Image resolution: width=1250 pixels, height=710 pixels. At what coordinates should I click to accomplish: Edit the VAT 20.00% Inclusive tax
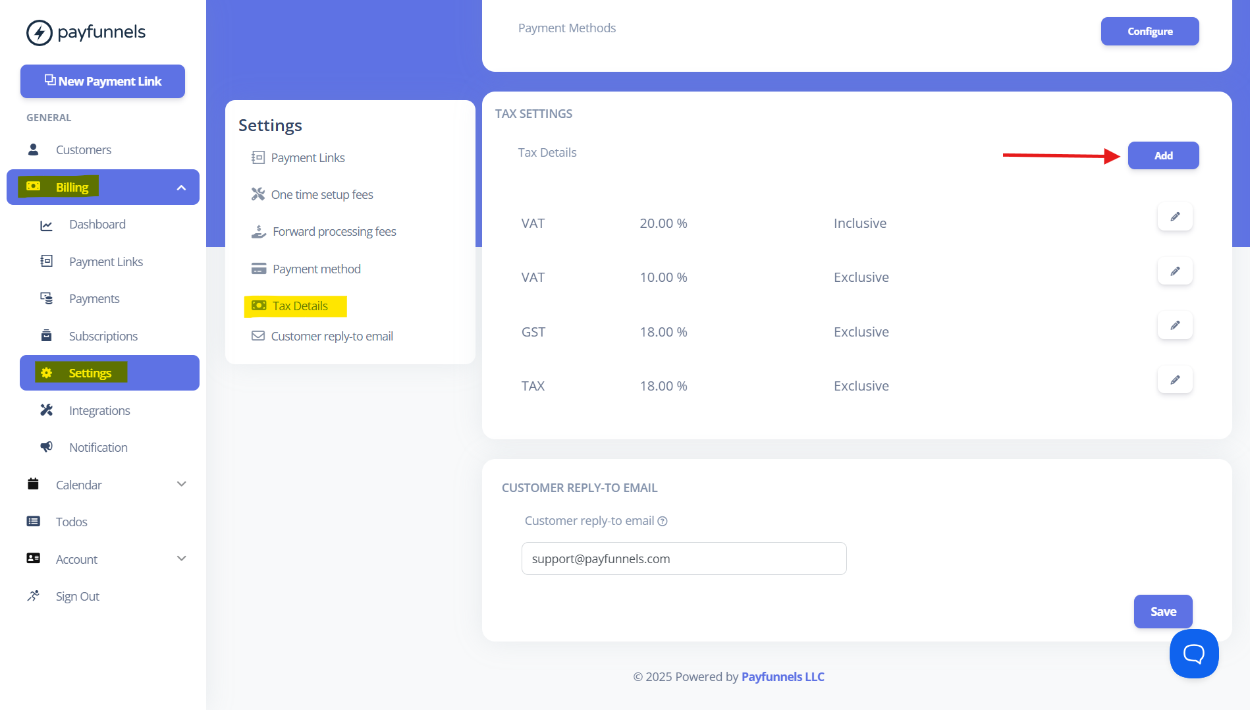click(x=1175, y=217)
